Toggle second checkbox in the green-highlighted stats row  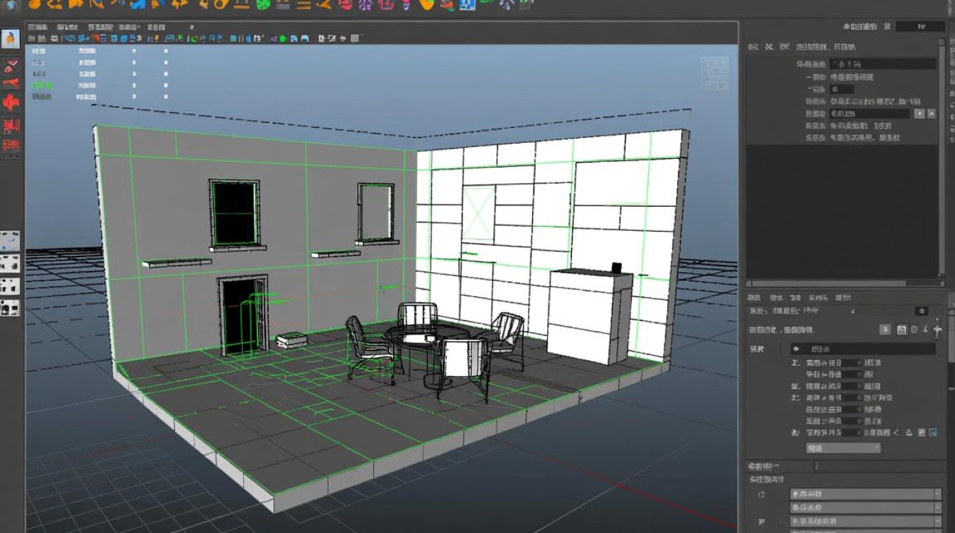click(x=166, y=85)
